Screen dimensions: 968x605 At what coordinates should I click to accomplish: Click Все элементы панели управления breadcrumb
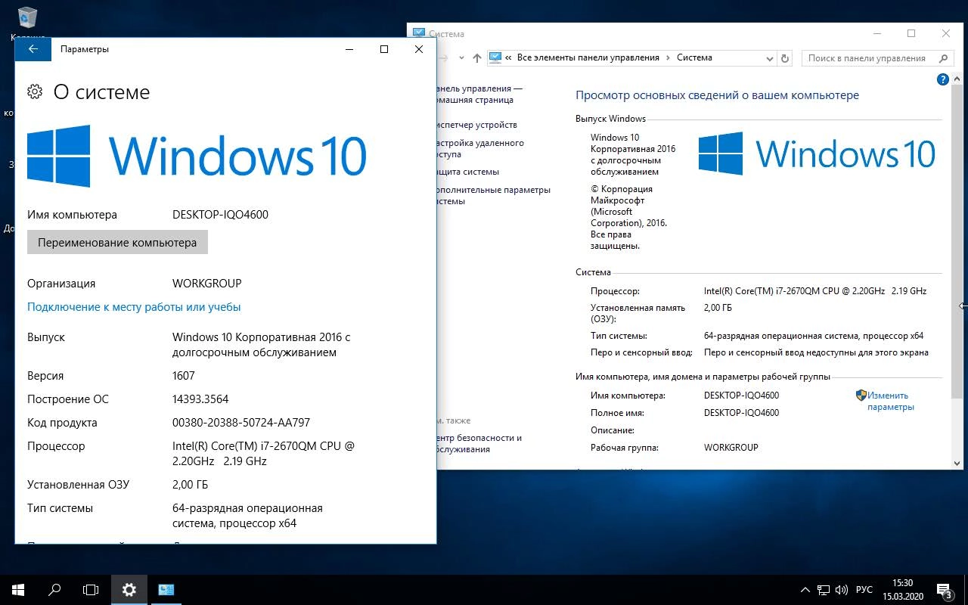[588, 57]
